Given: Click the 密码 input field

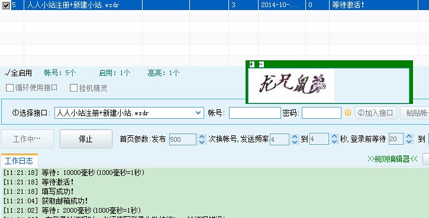Looking at the screenshot, I should [x=321, y=113].
